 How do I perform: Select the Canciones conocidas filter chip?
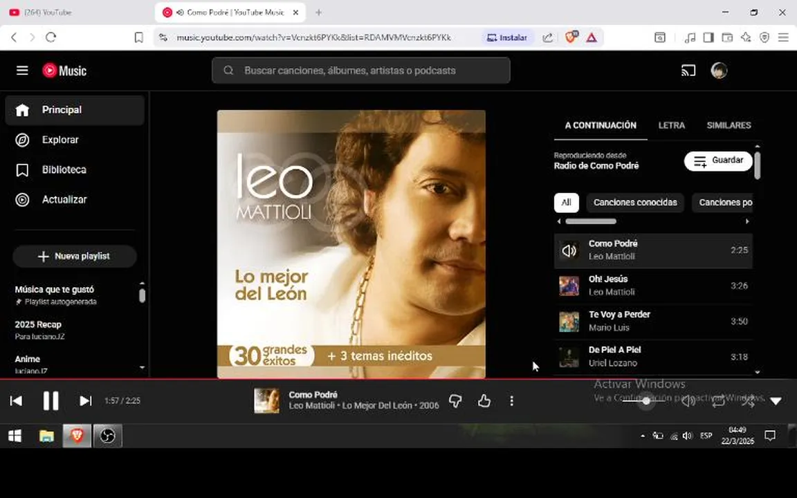coord(635,202)
